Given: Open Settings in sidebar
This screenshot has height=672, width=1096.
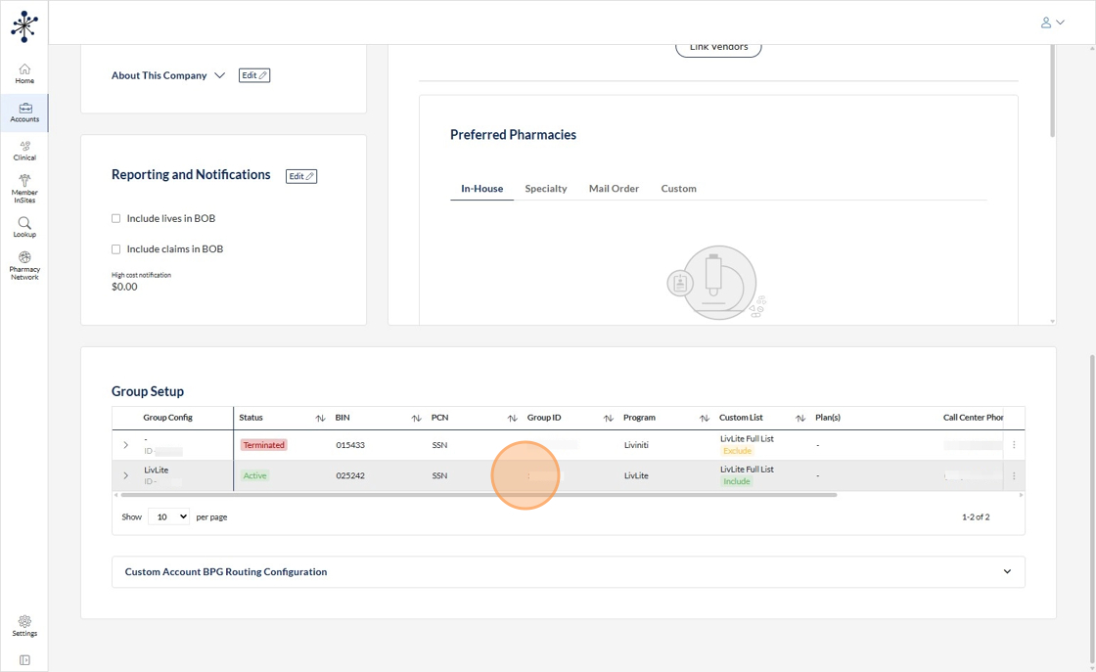Looking at the screenshot, I should click(24, 625).
